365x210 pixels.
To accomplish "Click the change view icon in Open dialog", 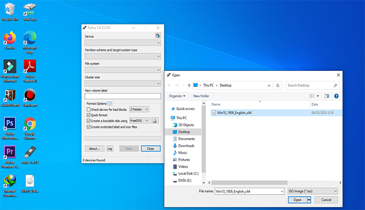I will coord(312,96).
